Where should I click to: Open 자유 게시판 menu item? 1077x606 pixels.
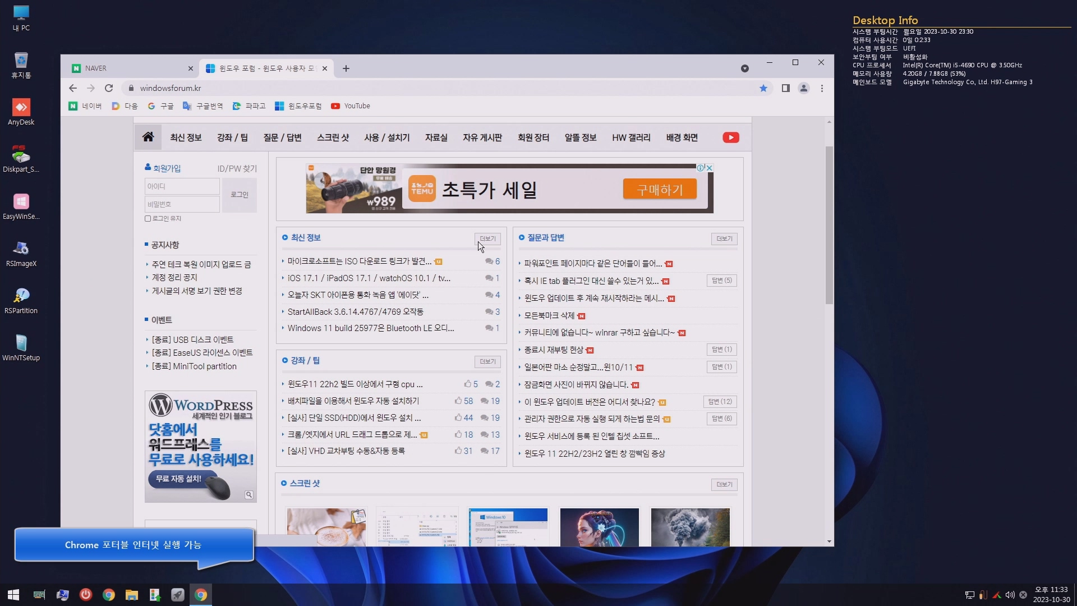(482, 137)
